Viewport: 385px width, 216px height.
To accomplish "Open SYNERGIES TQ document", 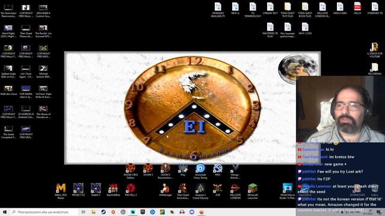I will pyautogui.click(x=375, y=8).
